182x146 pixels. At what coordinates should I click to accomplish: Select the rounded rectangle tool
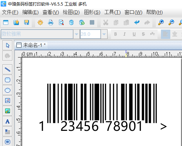click(8, 80)
